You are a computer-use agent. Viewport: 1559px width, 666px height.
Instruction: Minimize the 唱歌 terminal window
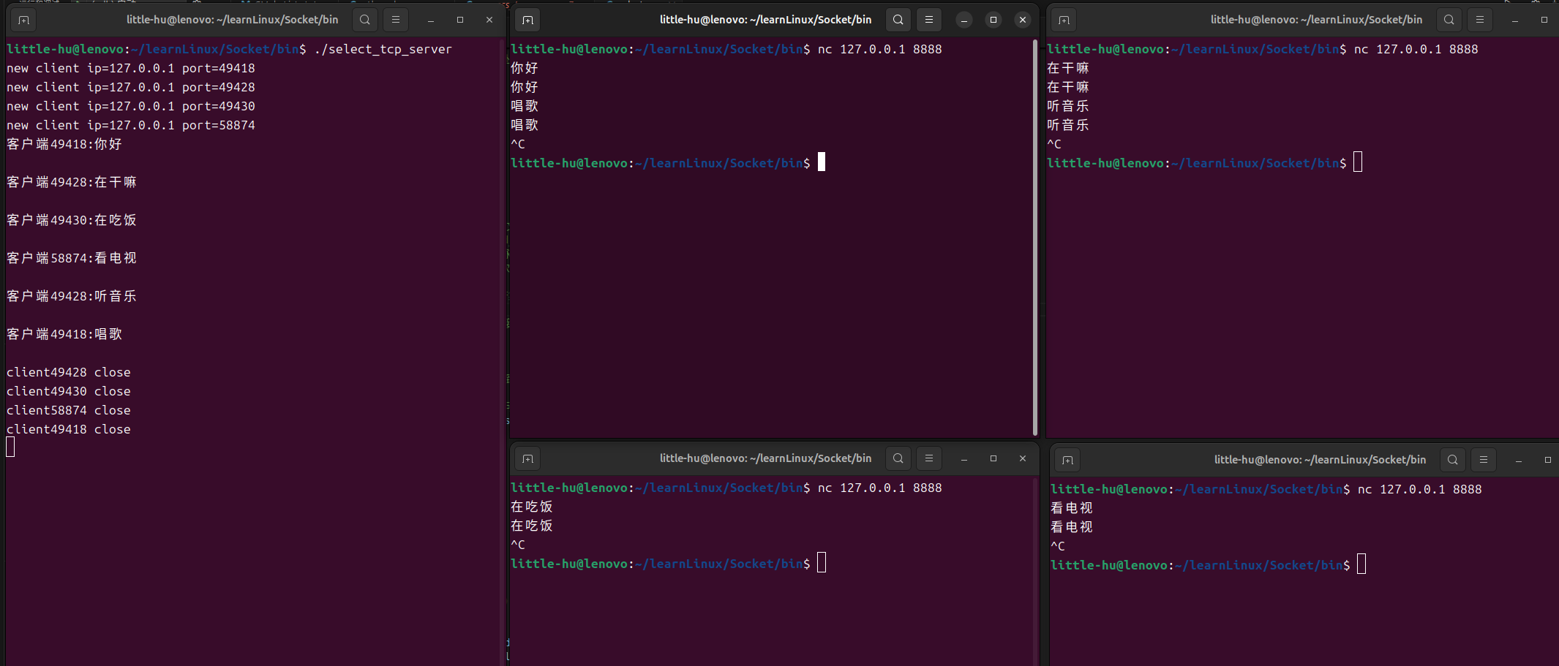964,20
